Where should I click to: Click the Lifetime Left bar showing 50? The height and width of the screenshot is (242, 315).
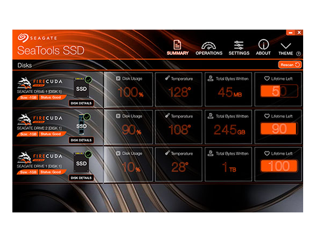(x=279, y=91)
